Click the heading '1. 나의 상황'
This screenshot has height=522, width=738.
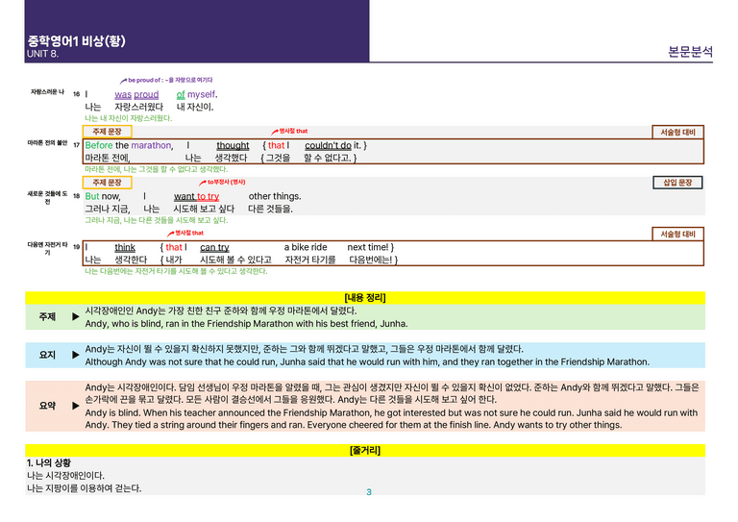[x=49, y=463]
